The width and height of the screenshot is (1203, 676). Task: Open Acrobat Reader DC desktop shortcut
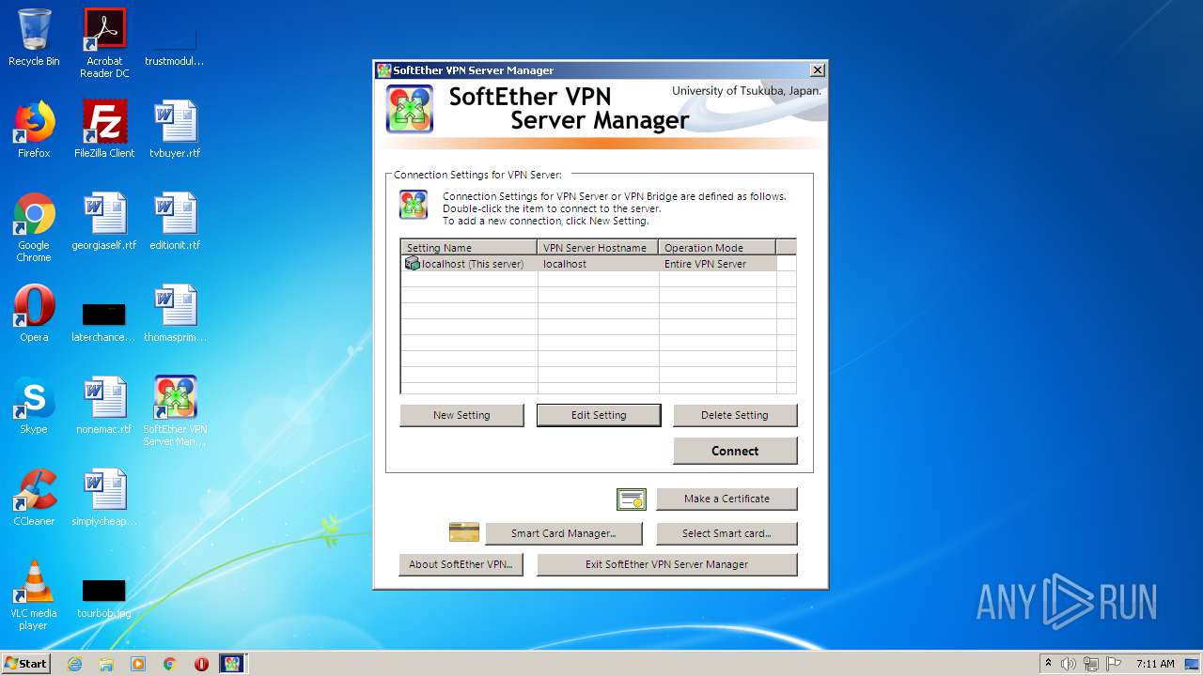click(104, 43)
